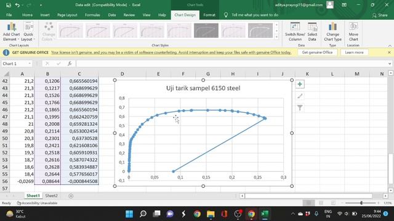Click the Chart Styles brush button
The width and height of the screenshot is (394, 221).
(300, 96)
